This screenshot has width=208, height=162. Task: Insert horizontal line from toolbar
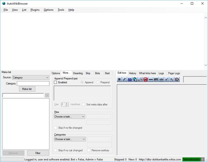[151, 79]
